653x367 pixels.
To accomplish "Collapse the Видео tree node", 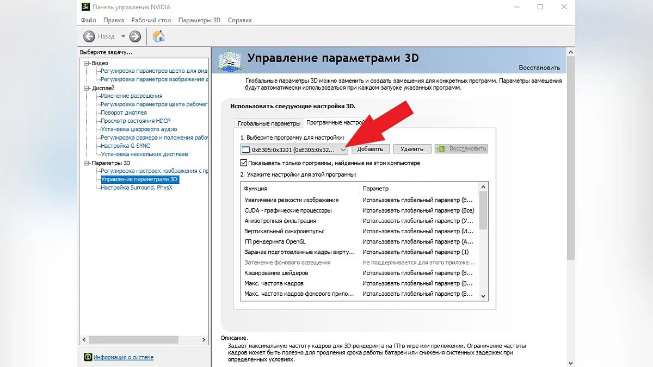I will (x=86, y=63).
